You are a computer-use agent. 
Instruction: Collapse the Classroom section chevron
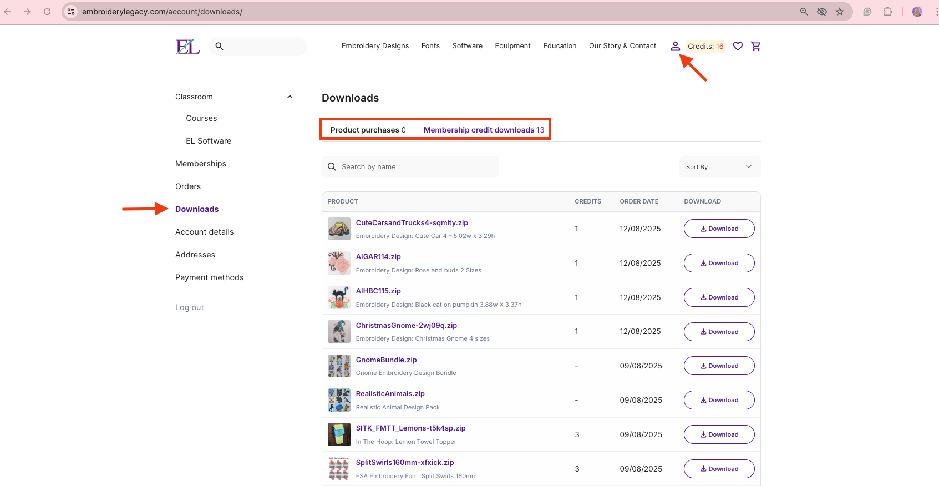coord(290,97)
